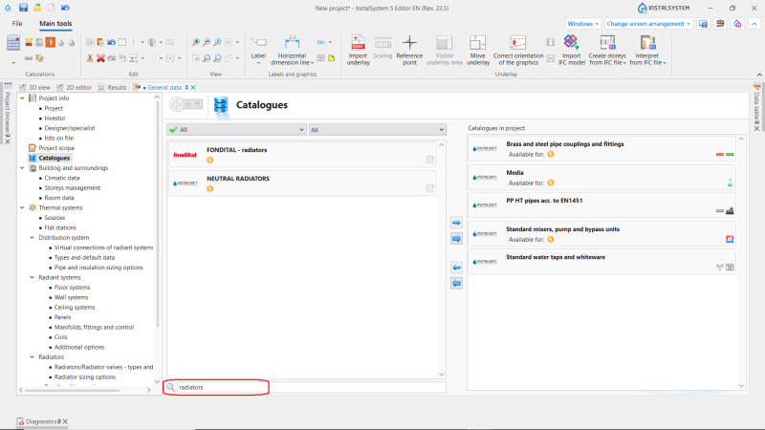This screenshot has height=430, width=765.
Task: Select PP HT pipes acc. to EN1451
Action: [602, 205]
